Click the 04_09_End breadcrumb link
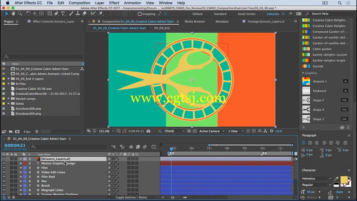The width and height of the screenshot is (357, 201). pos(162,28)
